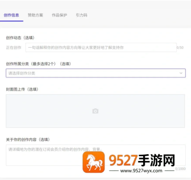Open the 请选择创作分类 dropdown

(x=96, y=73)
